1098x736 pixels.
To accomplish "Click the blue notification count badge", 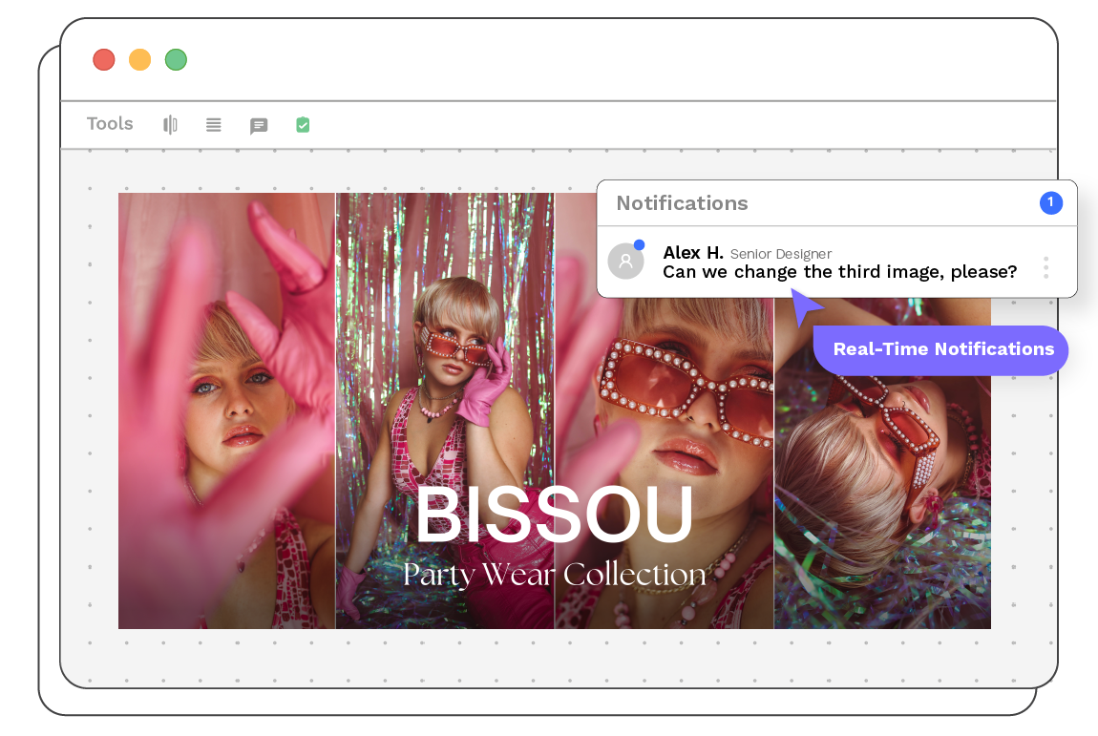I will (x=1050, y=202).
